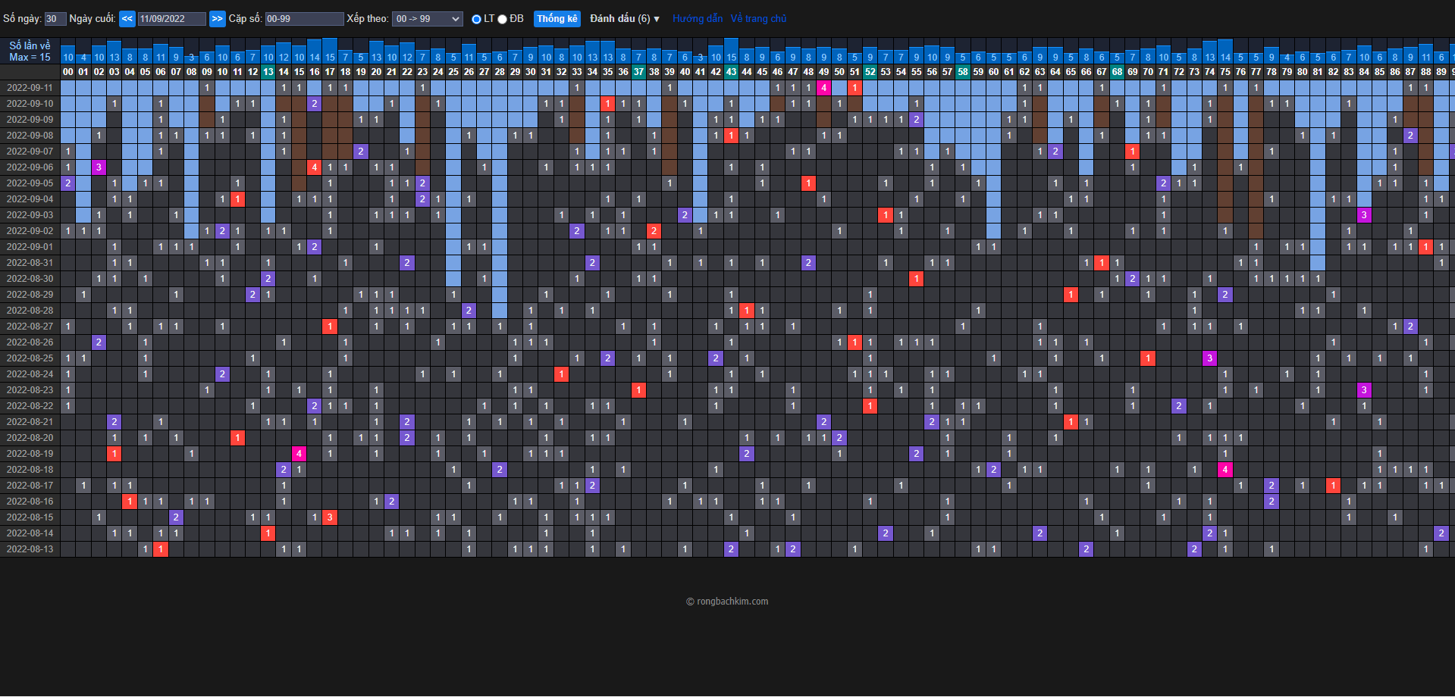This screenshot has height=697, width=1455.
Task: Click the highlighted column header 52
Action: 870,72
